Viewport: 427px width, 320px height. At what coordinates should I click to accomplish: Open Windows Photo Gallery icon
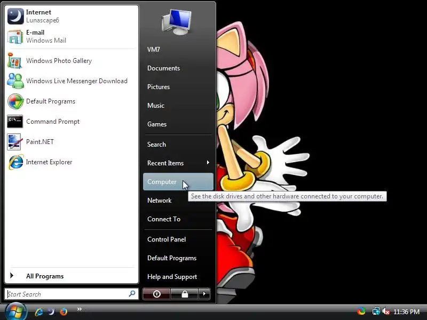coord(15,61)
